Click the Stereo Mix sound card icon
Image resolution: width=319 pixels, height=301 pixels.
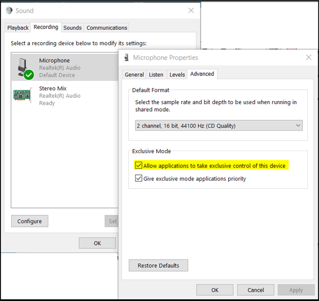23,95
